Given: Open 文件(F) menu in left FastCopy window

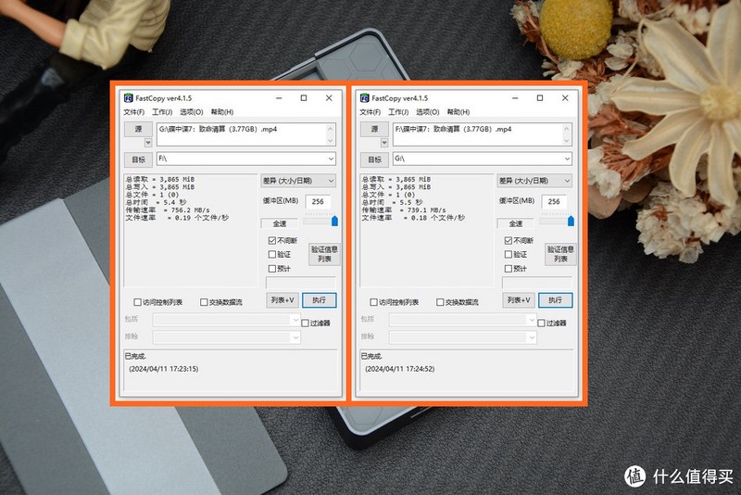Looking at the screenshot, I should coord(133,112).
